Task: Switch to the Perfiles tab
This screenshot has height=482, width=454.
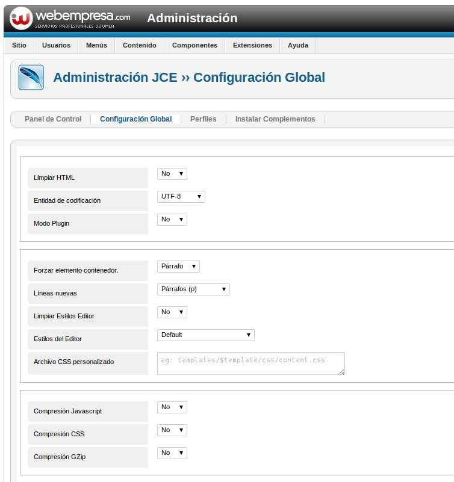Action: click(204, 119)
